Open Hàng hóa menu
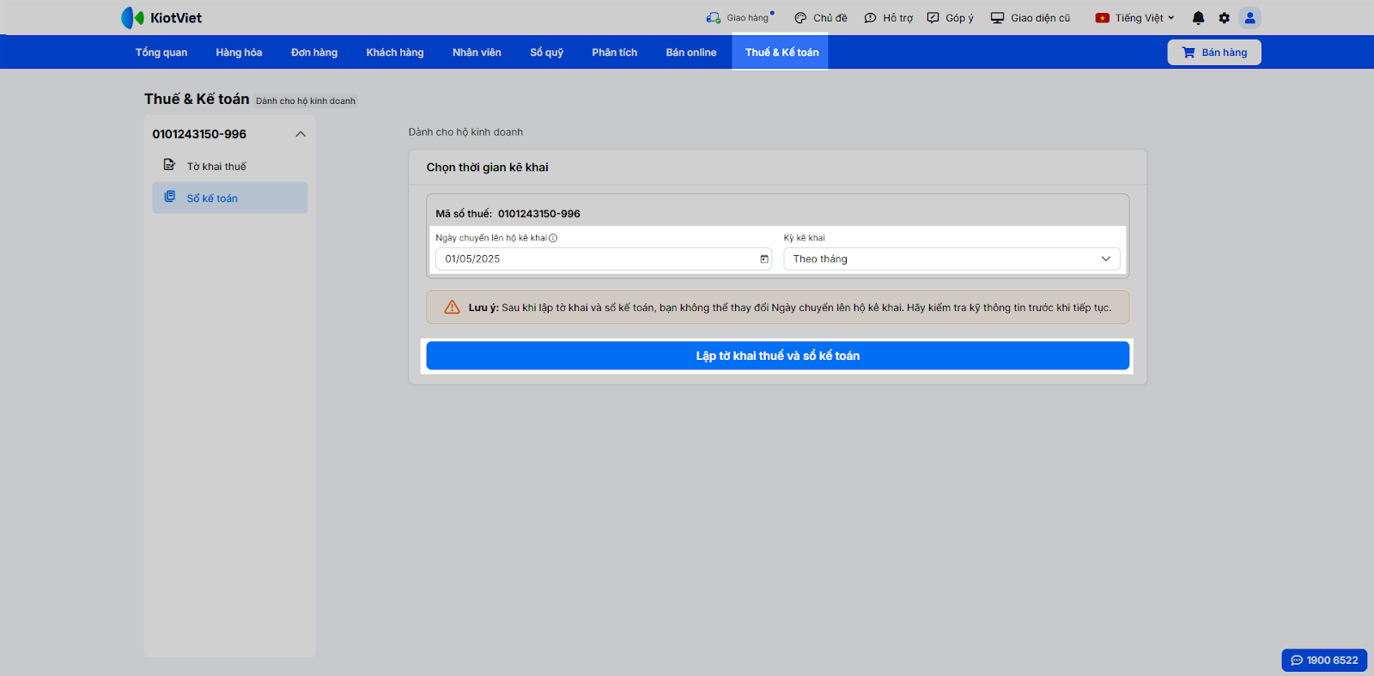This screenshot has height=676, width=1374. [x=239, y=52]
